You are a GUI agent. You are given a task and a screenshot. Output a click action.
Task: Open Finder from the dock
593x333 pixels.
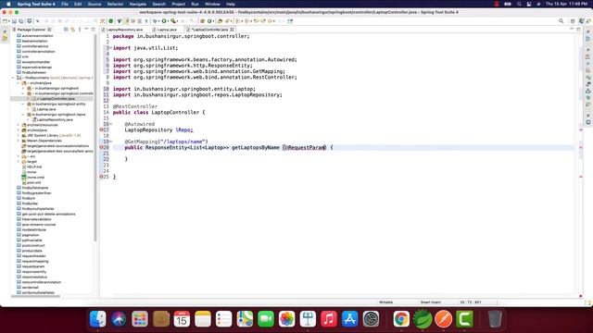[x=98, y=319]
